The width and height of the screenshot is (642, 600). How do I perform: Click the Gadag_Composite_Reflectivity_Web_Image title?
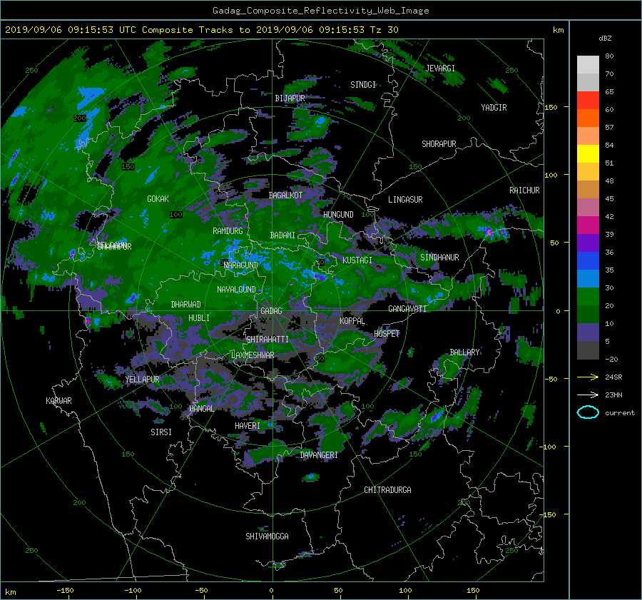pyautogui.click(x=320, y=11)
